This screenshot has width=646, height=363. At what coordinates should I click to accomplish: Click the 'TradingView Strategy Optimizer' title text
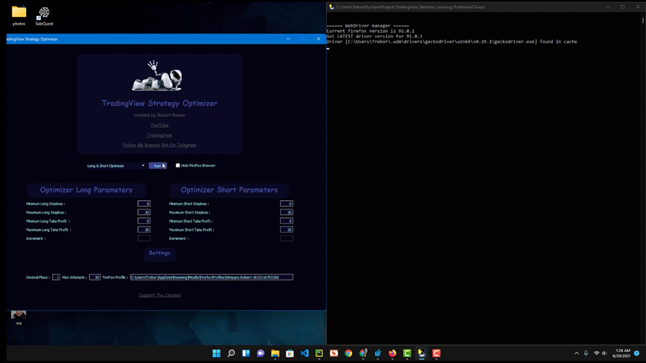click(x=159, y=103)
